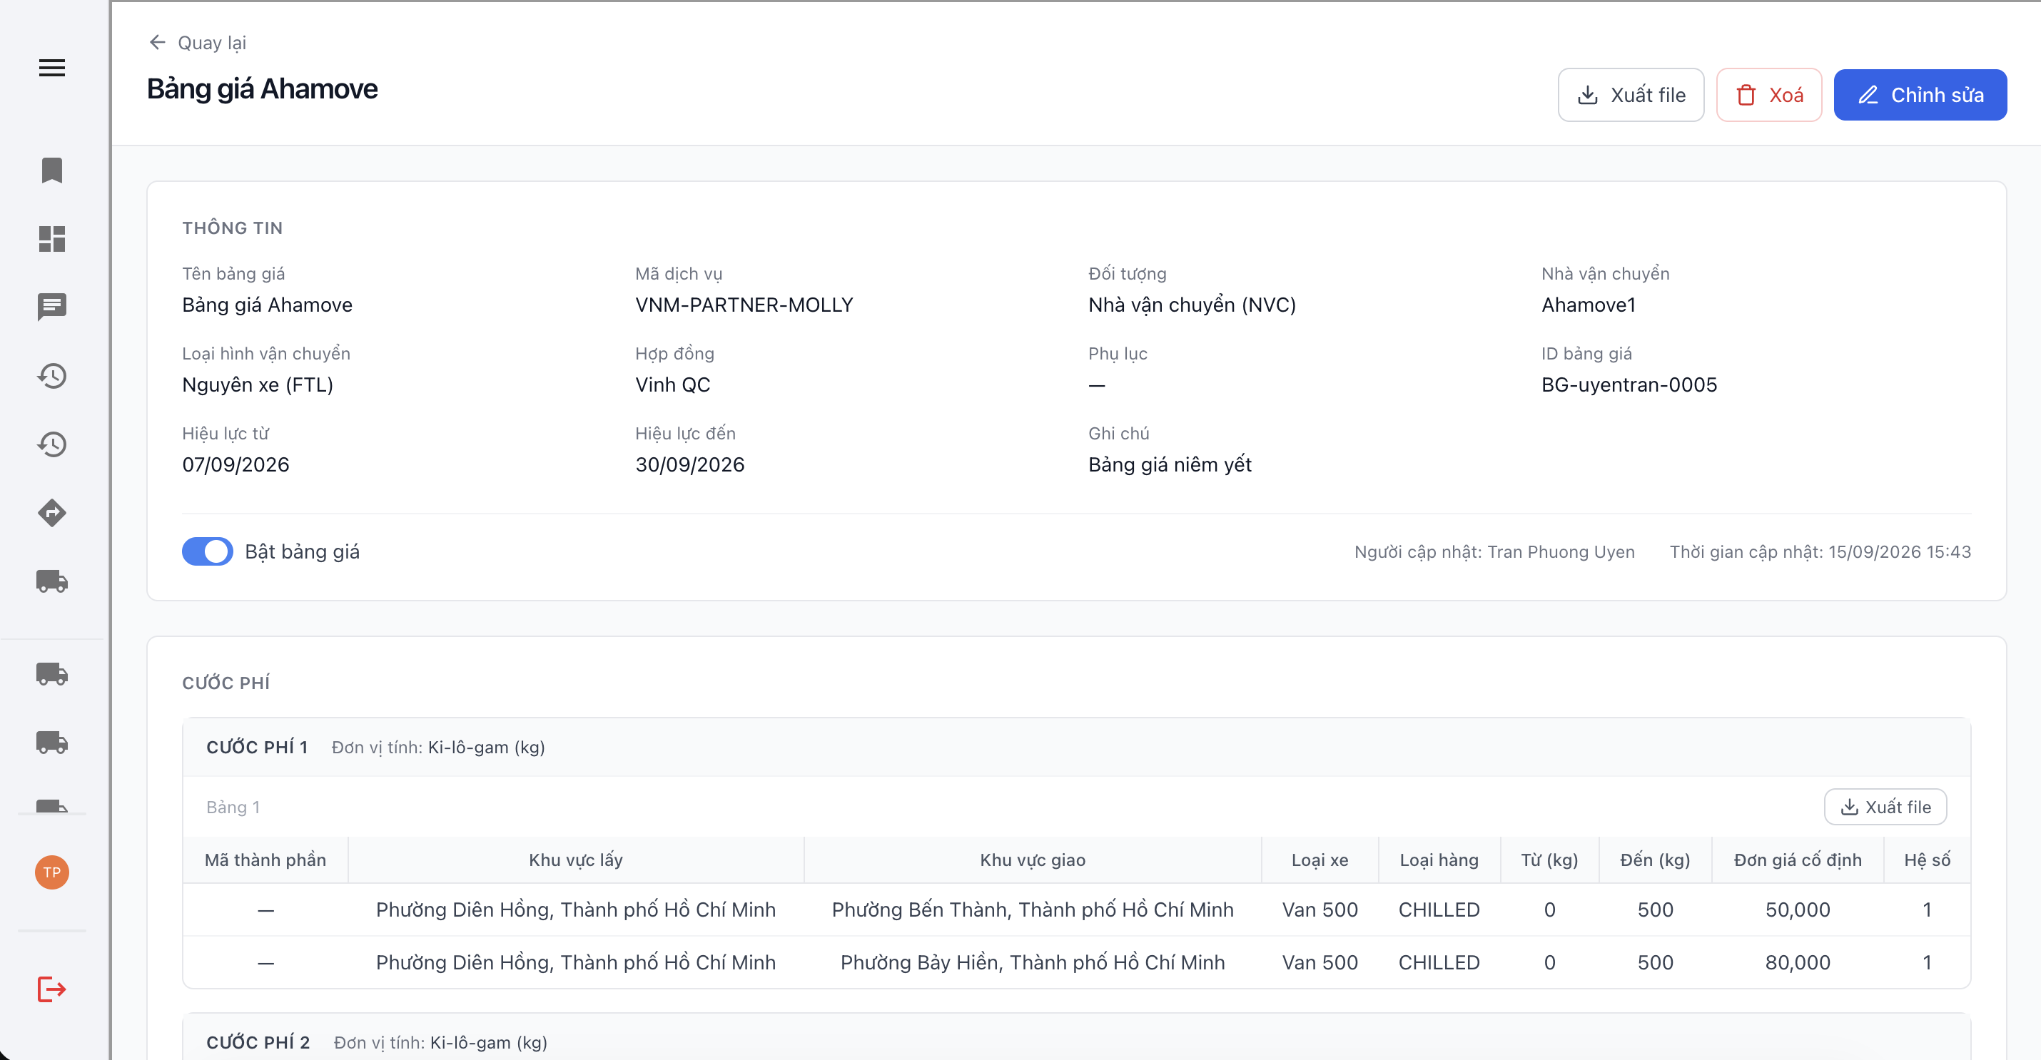Open the directions diamond sidebar icon
The width and height of the screenshot is (2041, 1060).
pyautogui.click(x=51, y=513)
